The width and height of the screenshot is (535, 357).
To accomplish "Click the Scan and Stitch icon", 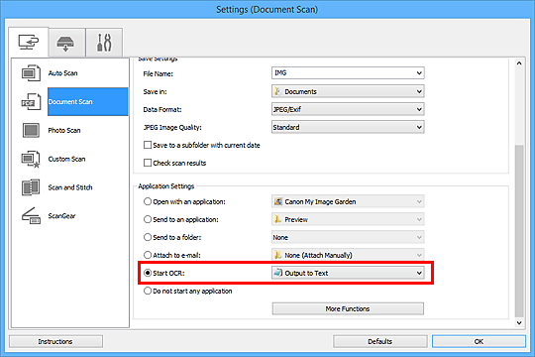I will (x=31, y=187).
